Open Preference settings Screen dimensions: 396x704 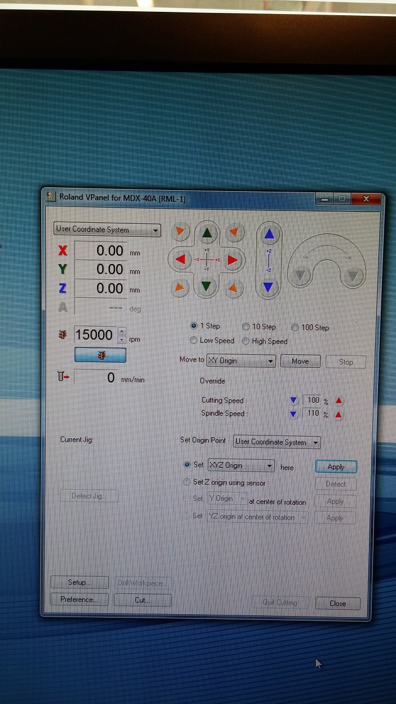coord(80,600)
